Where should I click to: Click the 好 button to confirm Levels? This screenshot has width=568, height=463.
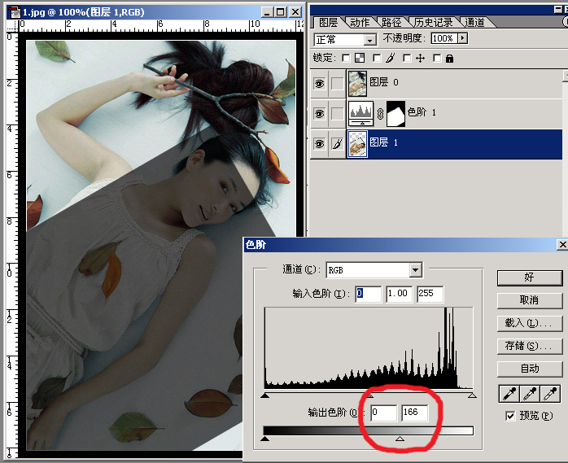tap(529, 277)
